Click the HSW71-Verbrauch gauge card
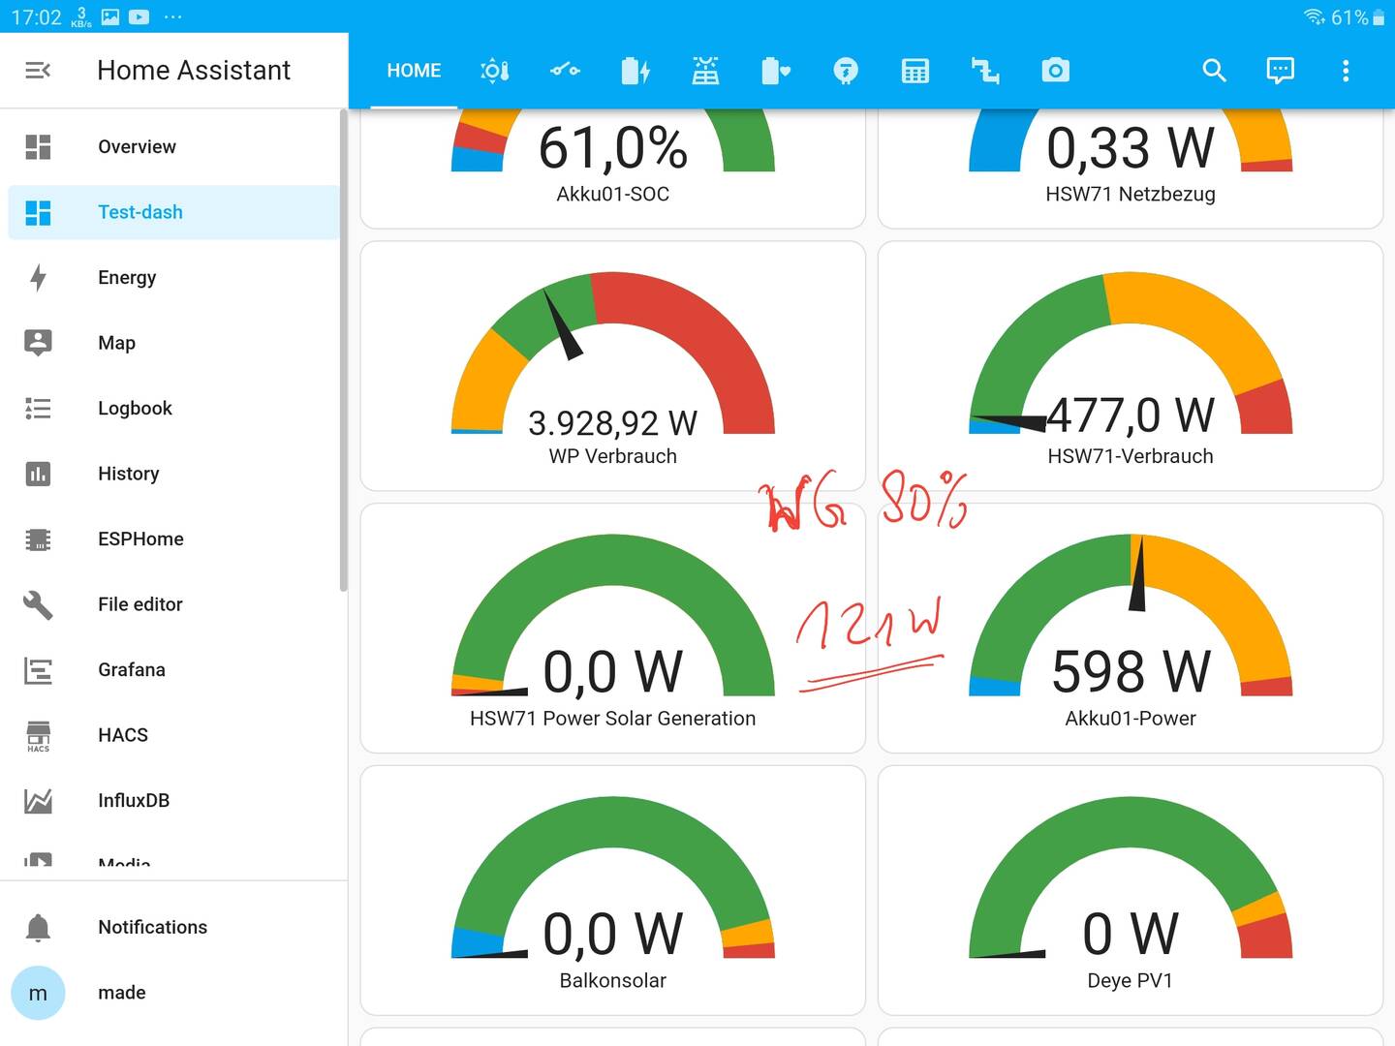 pos(1131,366)
